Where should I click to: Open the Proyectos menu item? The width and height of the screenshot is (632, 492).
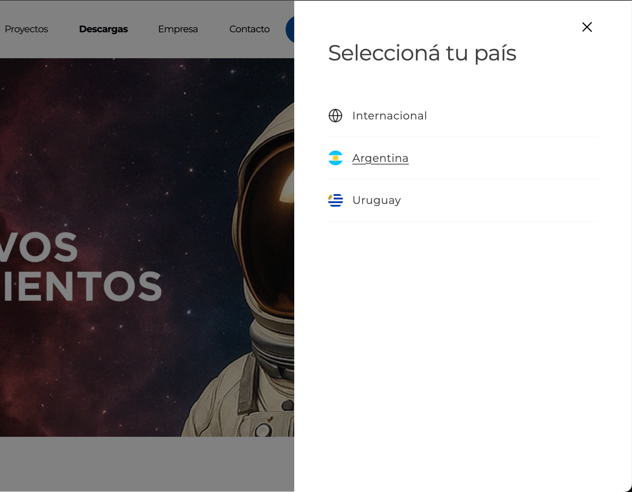[26, 29]
